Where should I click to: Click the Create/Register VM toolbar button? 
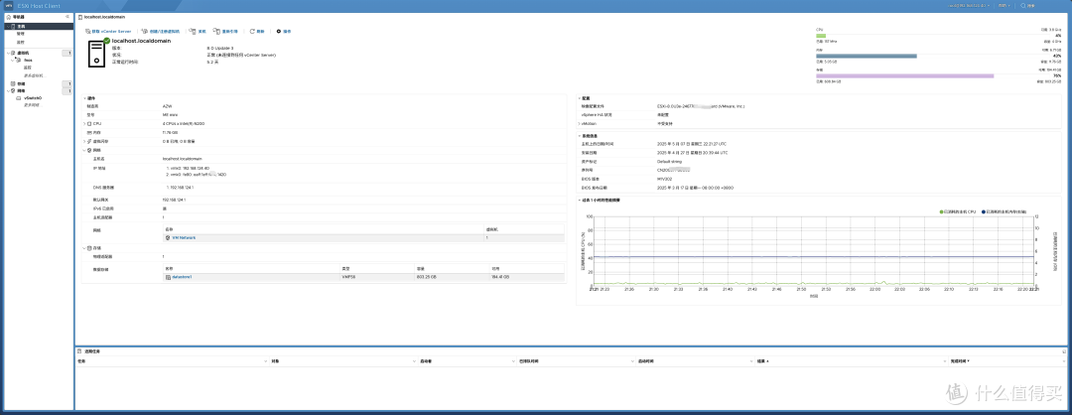161,32
